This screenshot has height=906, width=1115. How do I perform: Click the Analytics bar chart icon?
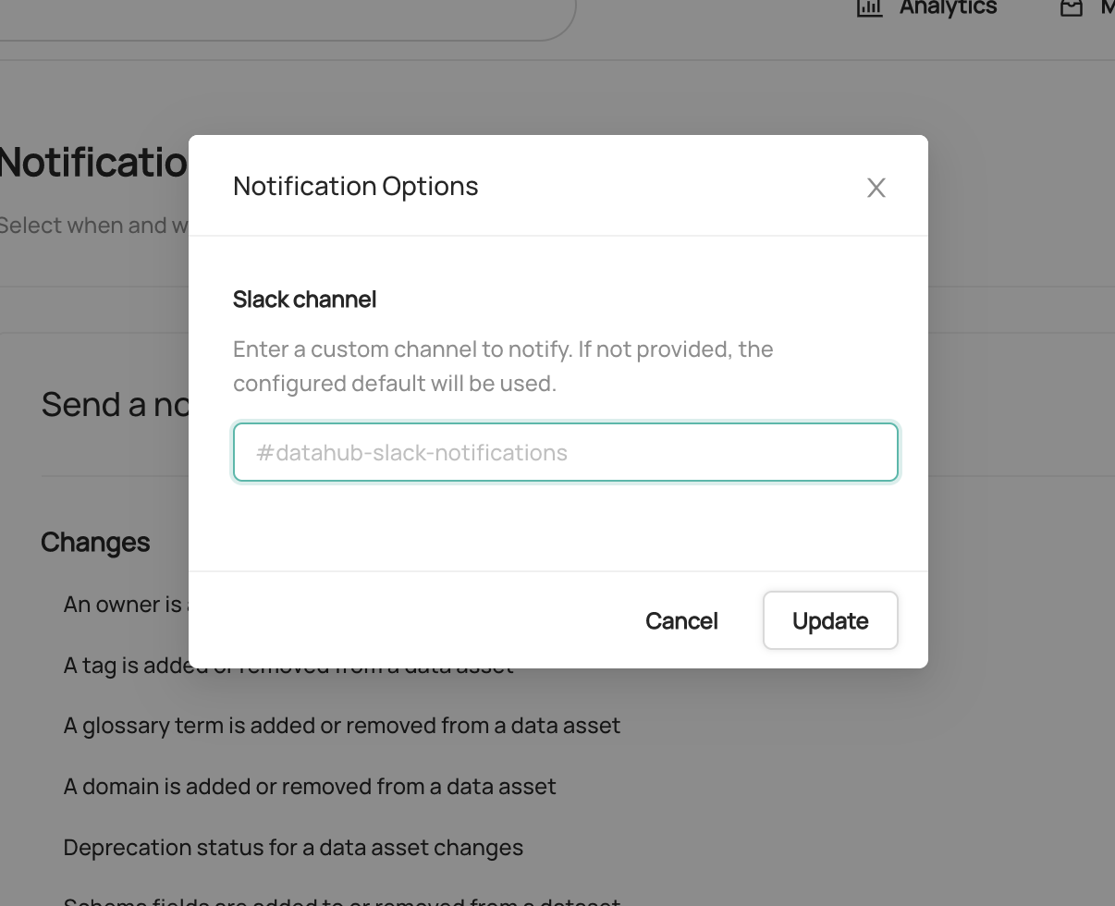(x=869, y=7)
